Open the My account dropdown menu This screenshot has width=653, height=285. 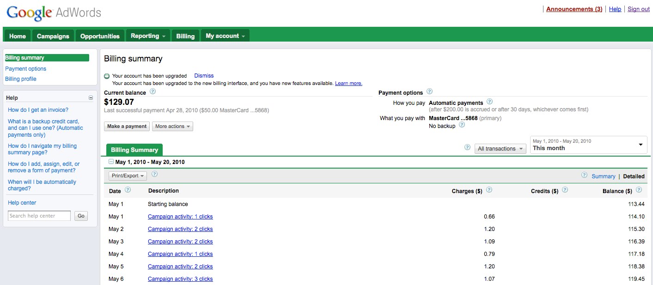tap(225, 36)
